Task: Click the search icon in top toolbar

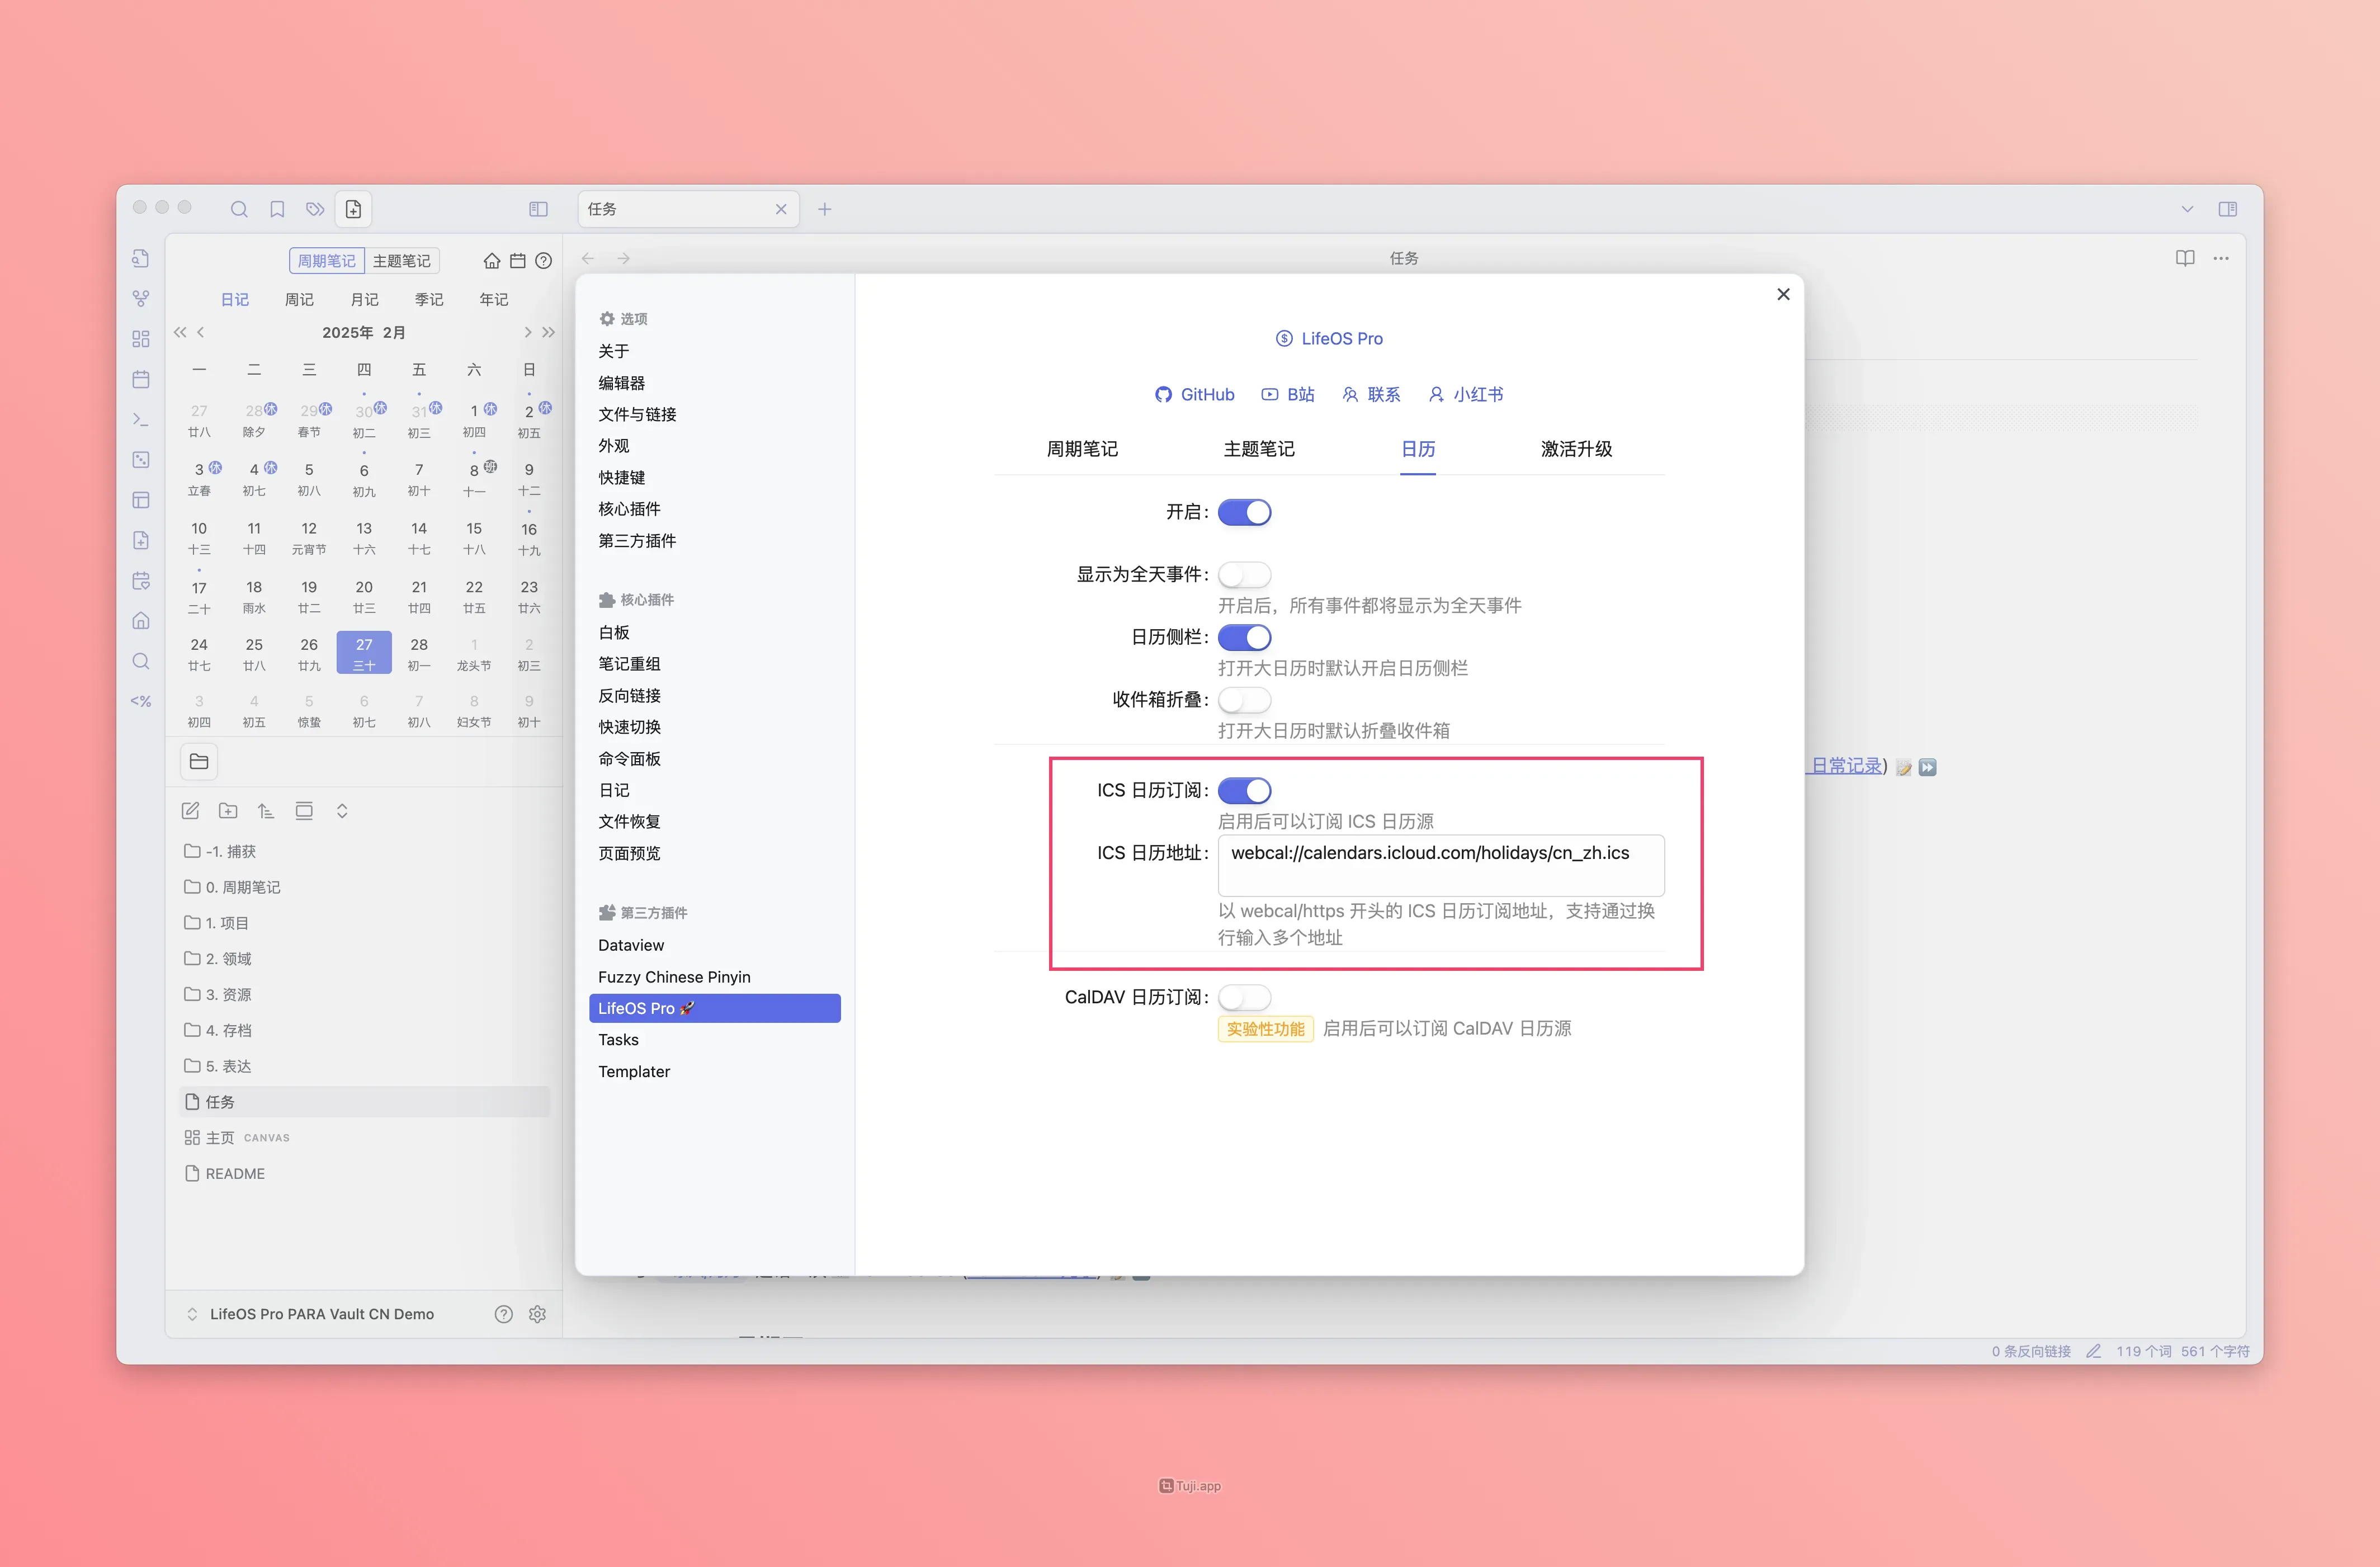Action: 239,209
